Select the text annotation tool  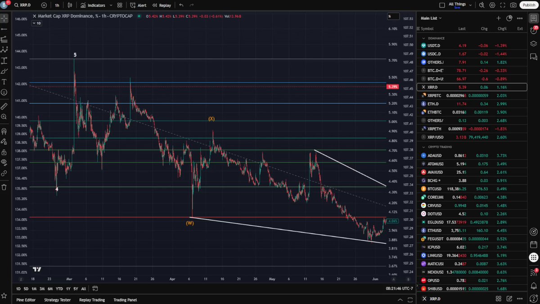[4, 82]
